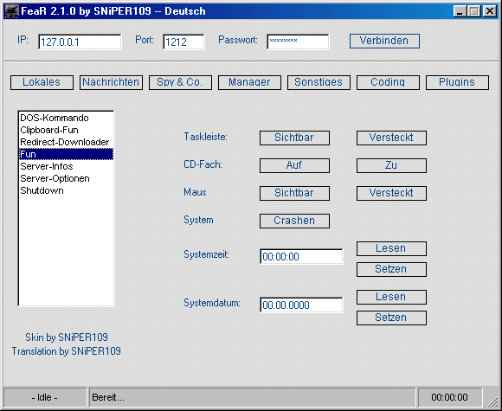Hide the Maus with Versteckt button
This screenshot has height=411, width=502.
[391, 193]
